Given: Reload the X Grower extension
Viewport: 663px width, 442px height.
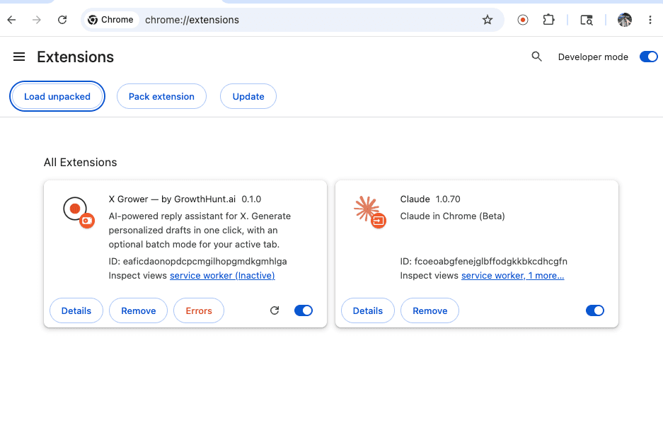Looking at the screenshot, I should point(275,310).
